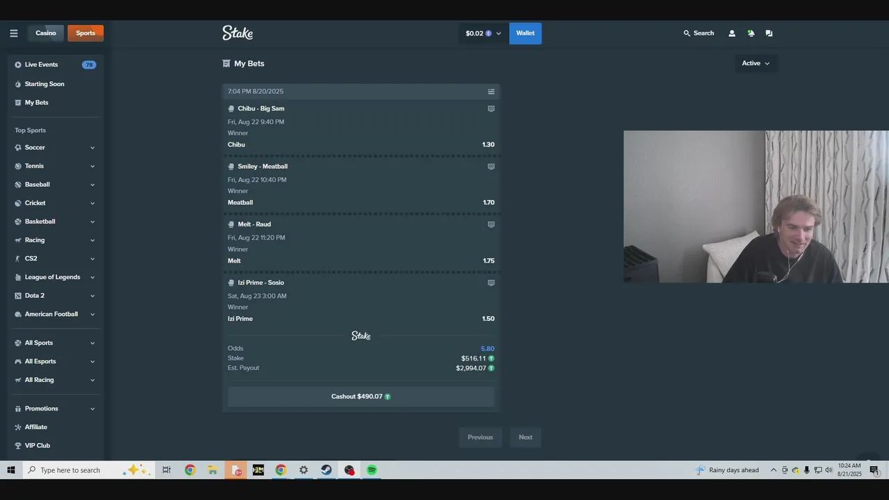Open Steam from the taskbar
The image size is (889, 500).
(x=326, y=470)
